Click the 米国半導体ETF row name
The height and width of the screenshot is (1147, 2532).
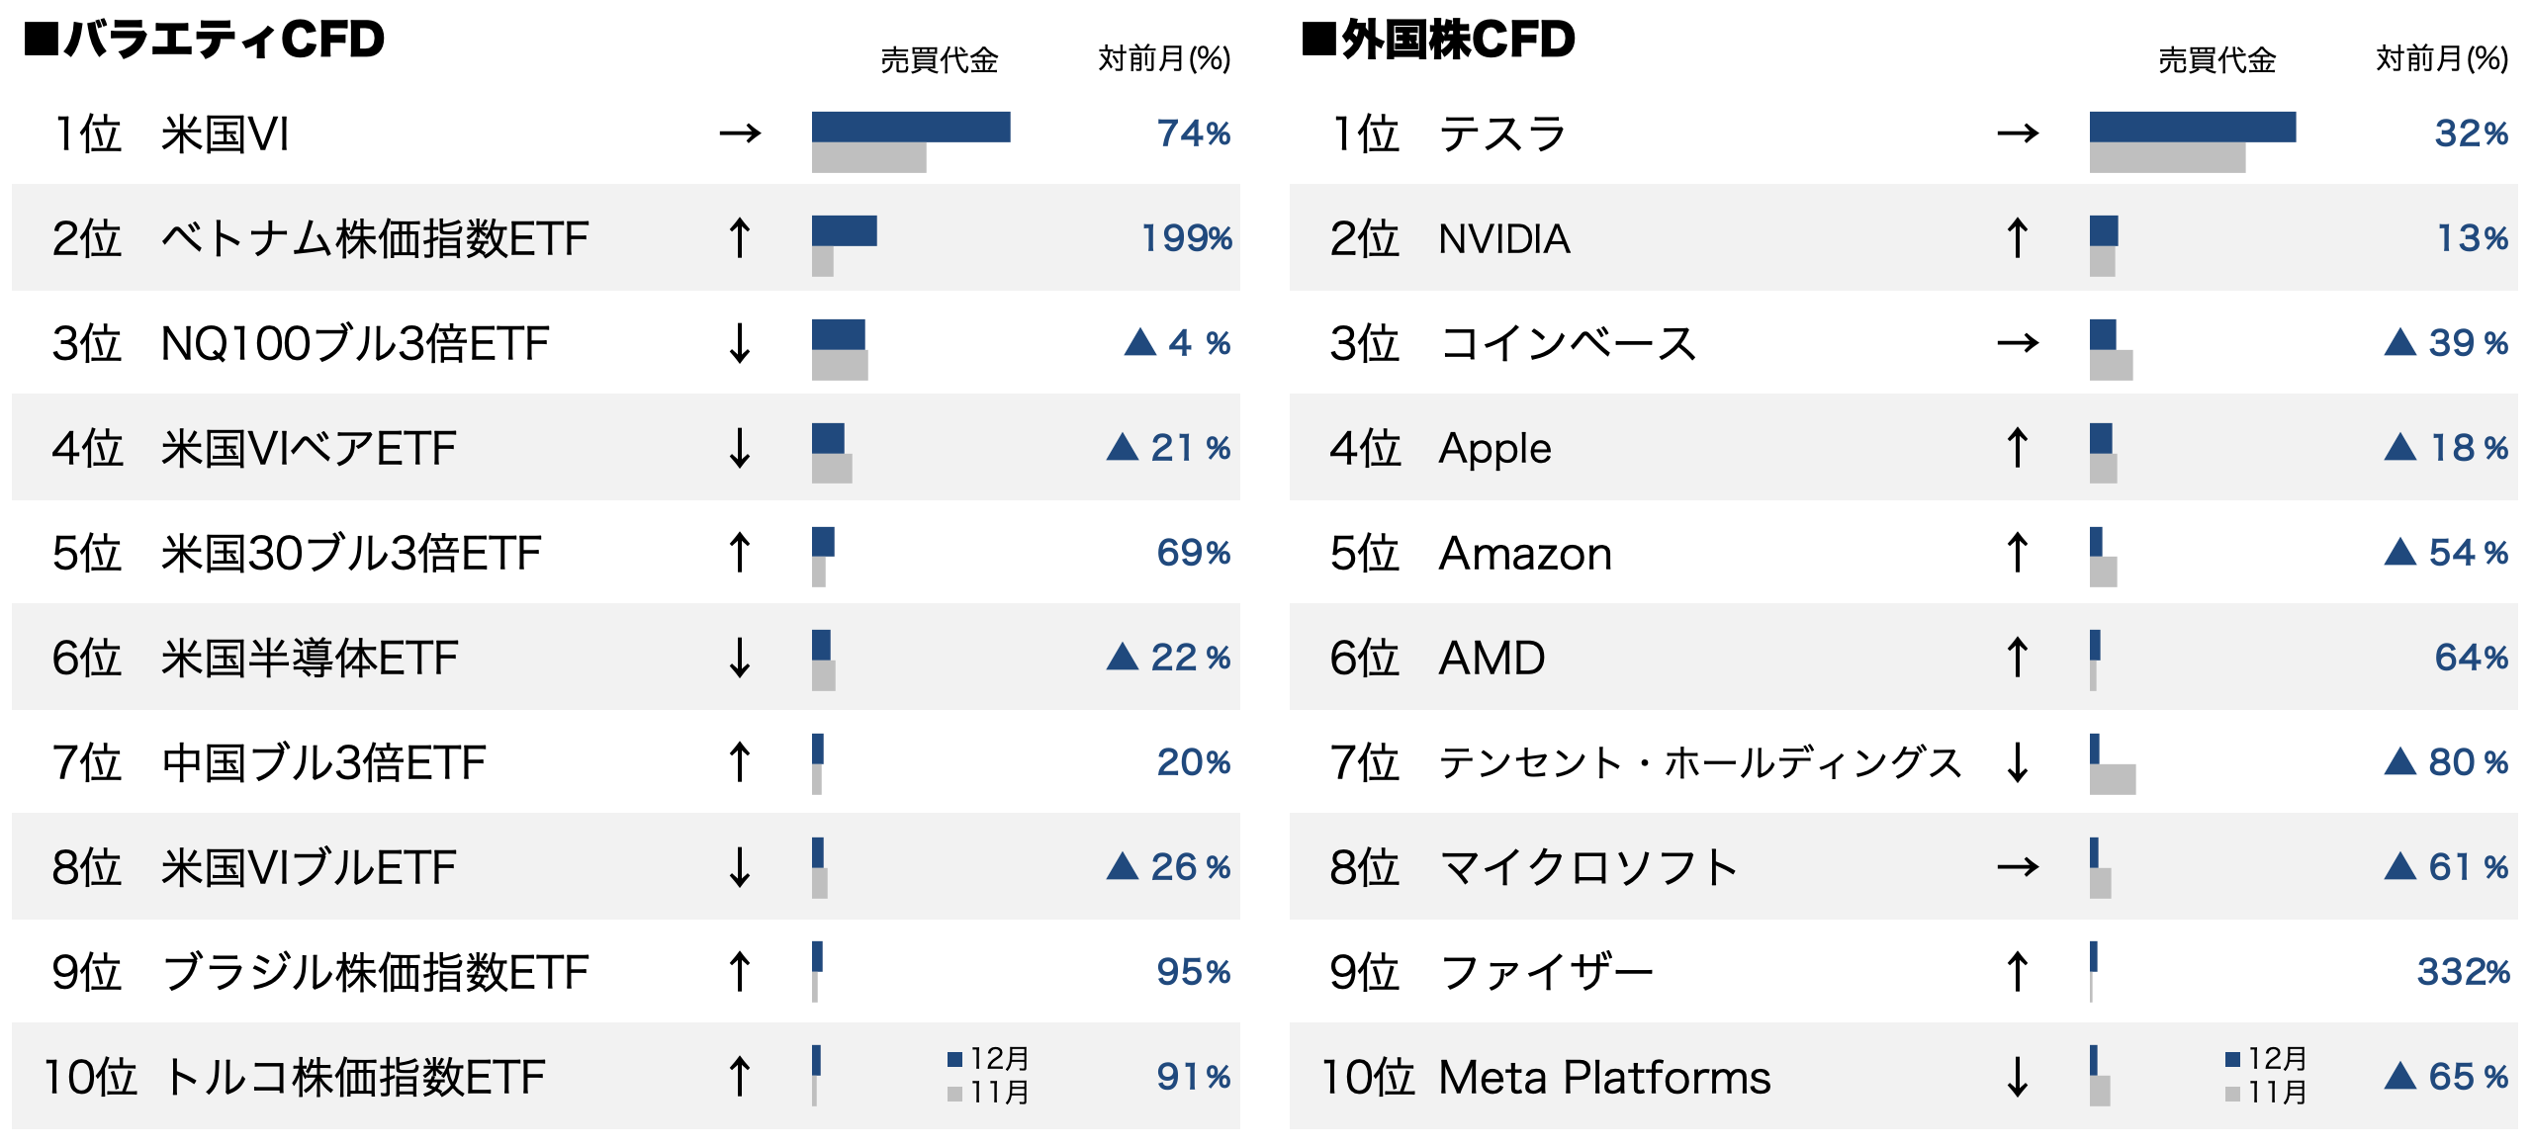tap(310, 658)
